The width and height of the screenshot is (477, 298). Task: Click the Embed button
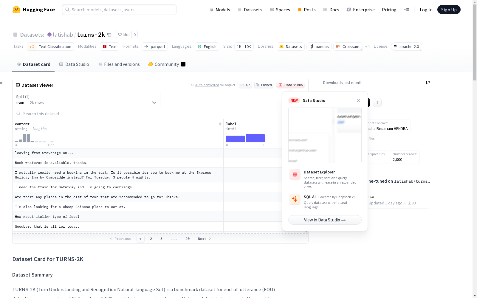pos(264,85)
